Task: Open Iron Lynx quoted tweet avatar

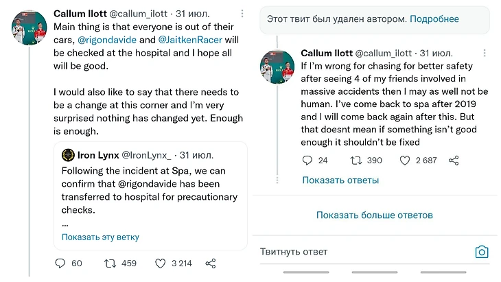Action: [x=68, y=155]
